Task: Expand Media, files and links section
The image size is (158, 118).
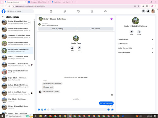Action: [x=135, y=48]
